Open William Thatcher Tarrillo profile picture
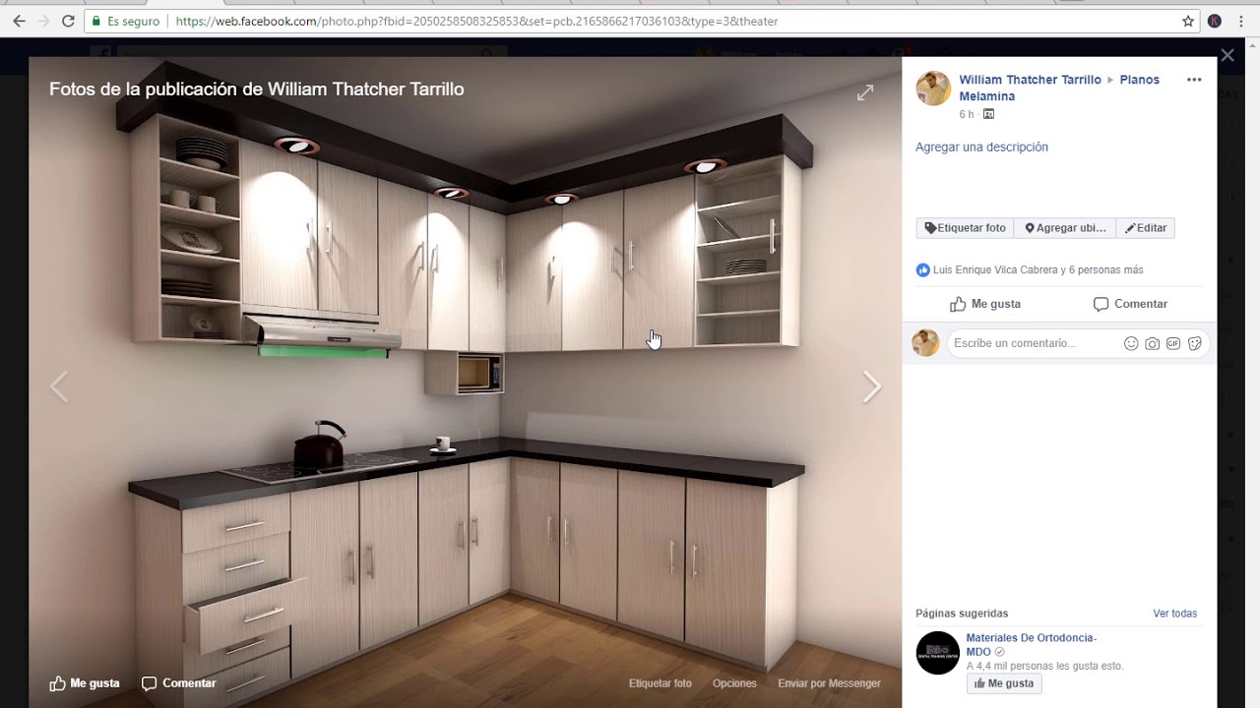1260x708 pixels. 932,88
